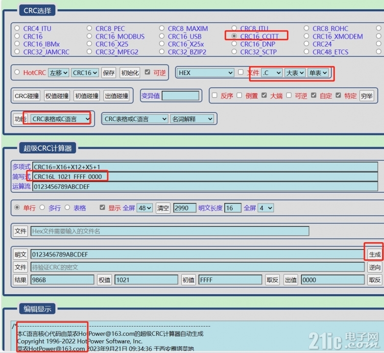This screenshot has width=384, height=353.
Task: Click the 取反 button next to 初值 FFFF
Action: tap(272, 279)
